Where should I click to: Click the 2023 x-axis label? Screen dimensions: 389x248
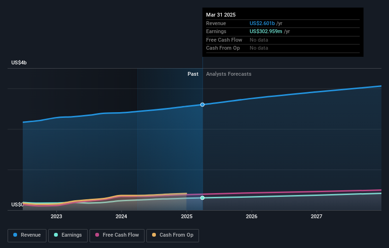(x=56, y=216)
